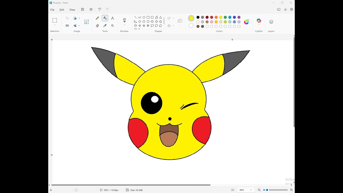Click the zoom out minus button
343x193 pixels.
tap(259, 190)
